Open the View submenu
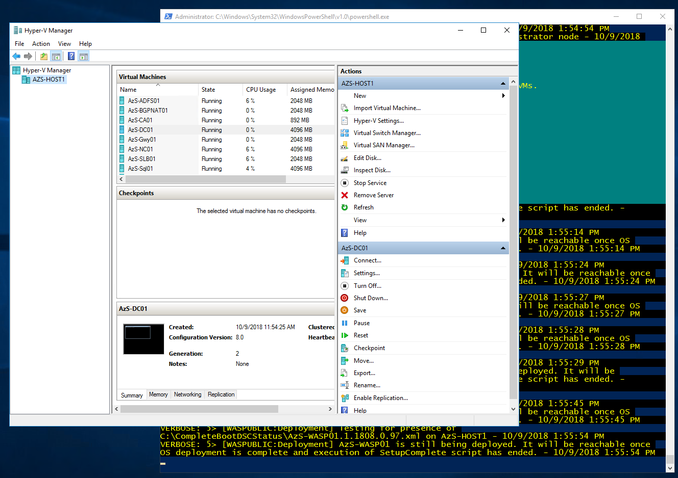The image size is (678, 478). tap(360, 220)
